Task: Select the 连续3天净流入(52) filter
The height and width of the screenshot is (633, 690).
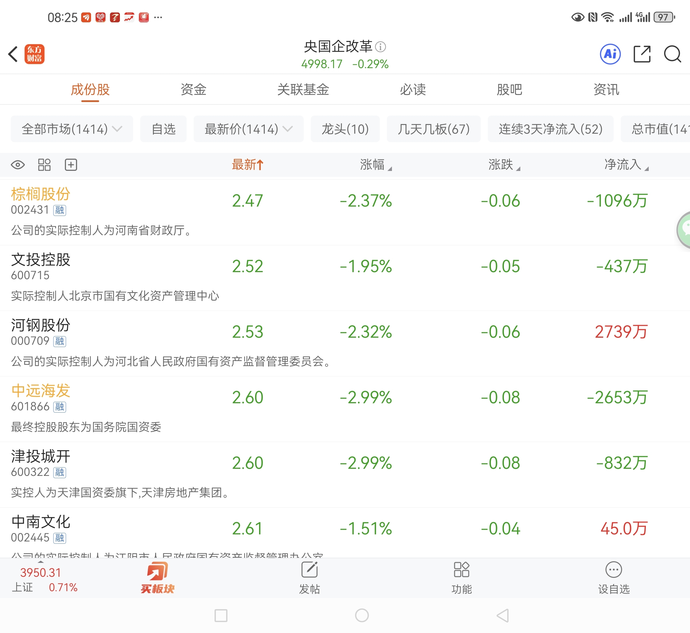Action: pyautogui.click(x=550, y=129)
